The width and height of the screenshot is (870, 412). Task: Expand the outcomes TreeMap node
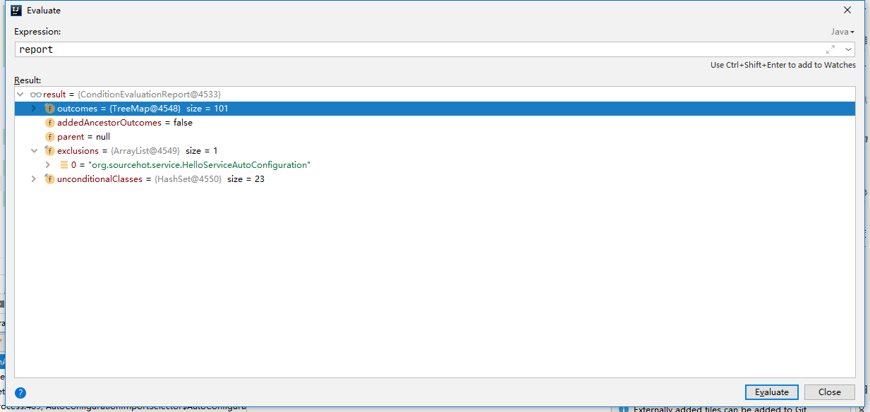tap(33, 109)
